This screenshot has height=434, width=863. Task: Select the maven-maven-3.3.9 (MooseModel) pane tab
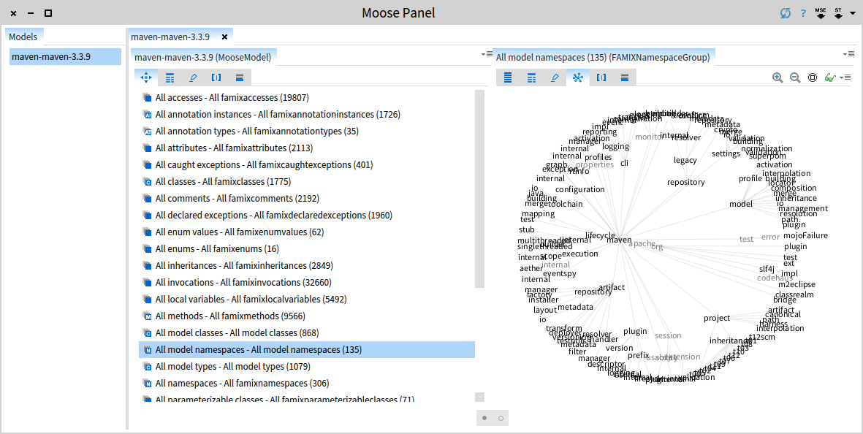pos(203,57)
